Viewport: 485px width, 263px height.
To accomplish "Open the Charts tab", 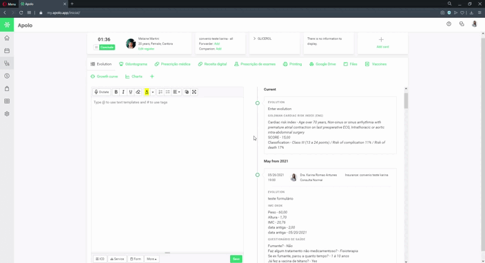I will click(134, 76).
